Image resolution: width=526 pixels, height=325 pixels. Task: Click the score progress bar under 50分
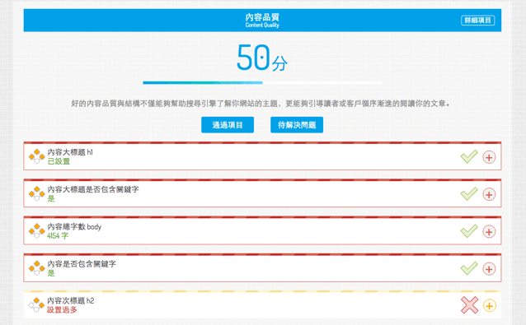click(262, 82)
